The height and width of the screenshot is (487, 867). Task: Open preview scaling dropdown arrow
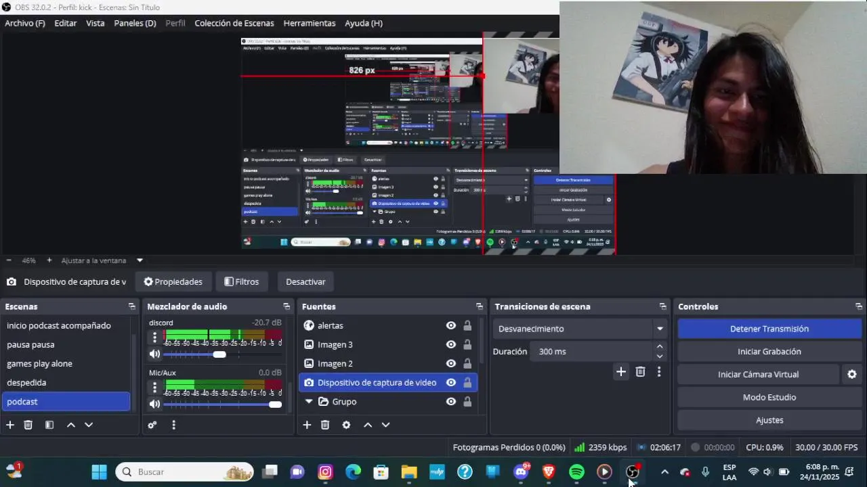pos(140,260)
